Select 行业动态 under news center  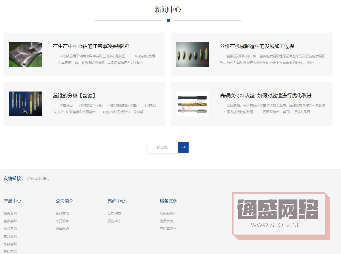click(x=114, y=221)
